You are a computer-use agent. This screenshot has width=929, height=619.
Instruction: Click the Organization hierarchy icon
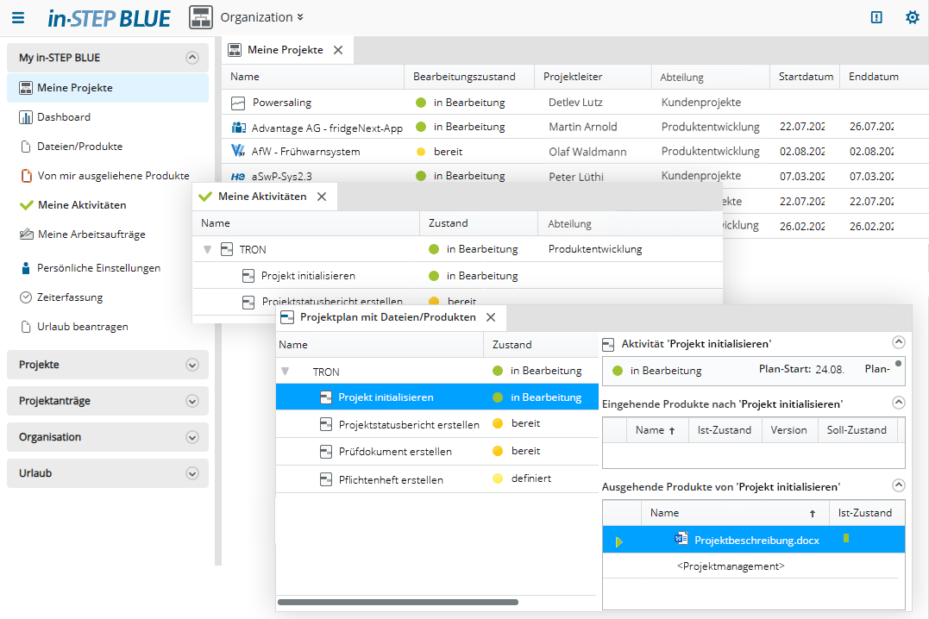(x=201, y=17)
